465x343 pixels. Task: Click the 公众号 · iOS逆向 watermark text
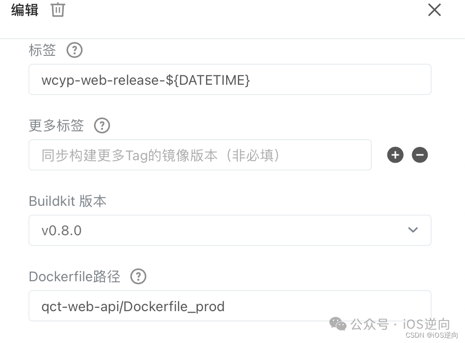pos(400,324)
